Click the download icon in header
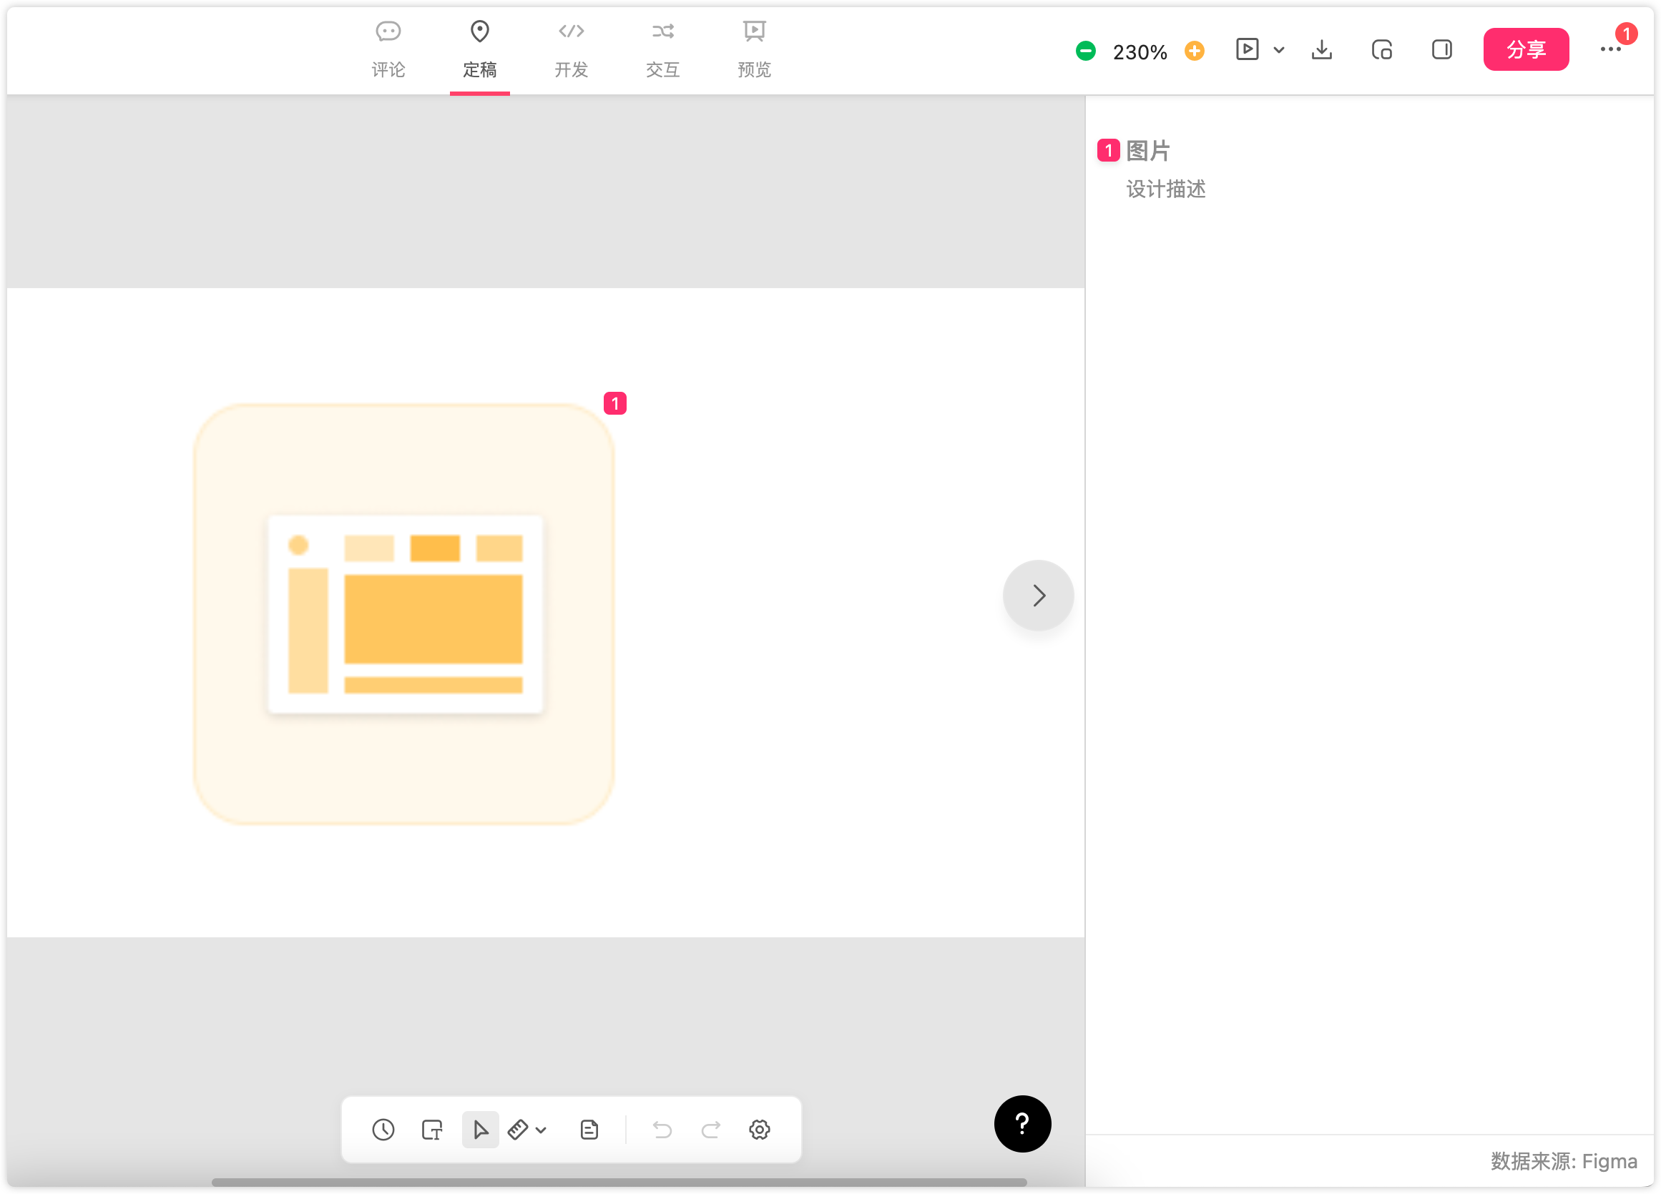 [1321, 50]
